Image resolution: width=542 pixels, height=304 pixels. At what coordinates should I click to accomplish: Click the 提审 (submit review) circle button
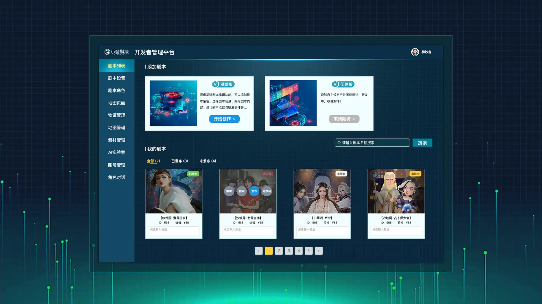[242, 191]
